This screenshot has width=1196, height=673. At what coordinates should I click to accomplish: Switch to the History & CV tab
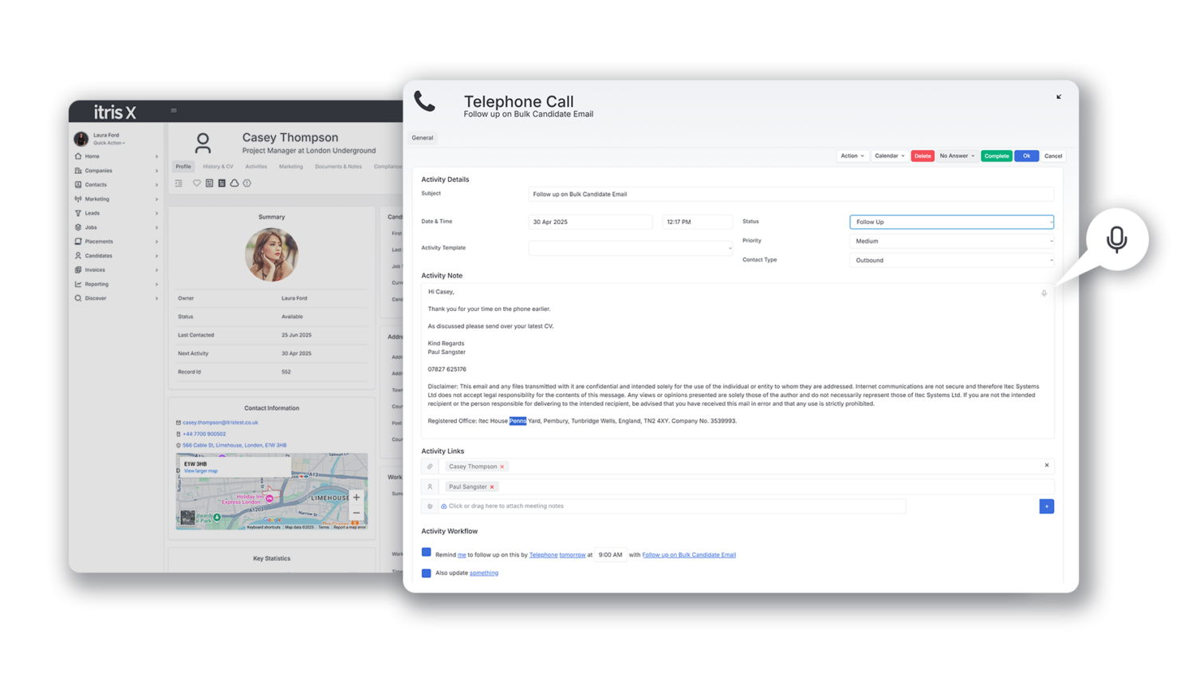[218, 167]
